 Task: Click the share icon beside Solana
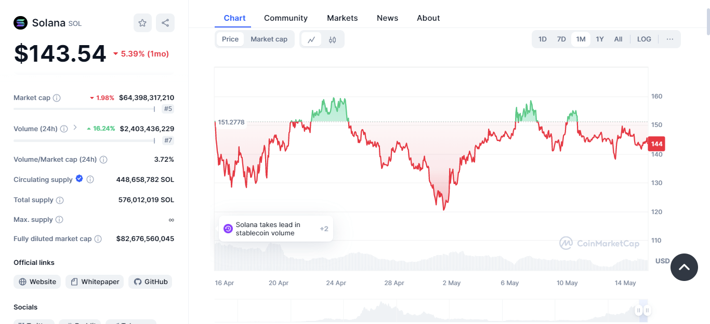pyautogui.click(x=165, y=23)
